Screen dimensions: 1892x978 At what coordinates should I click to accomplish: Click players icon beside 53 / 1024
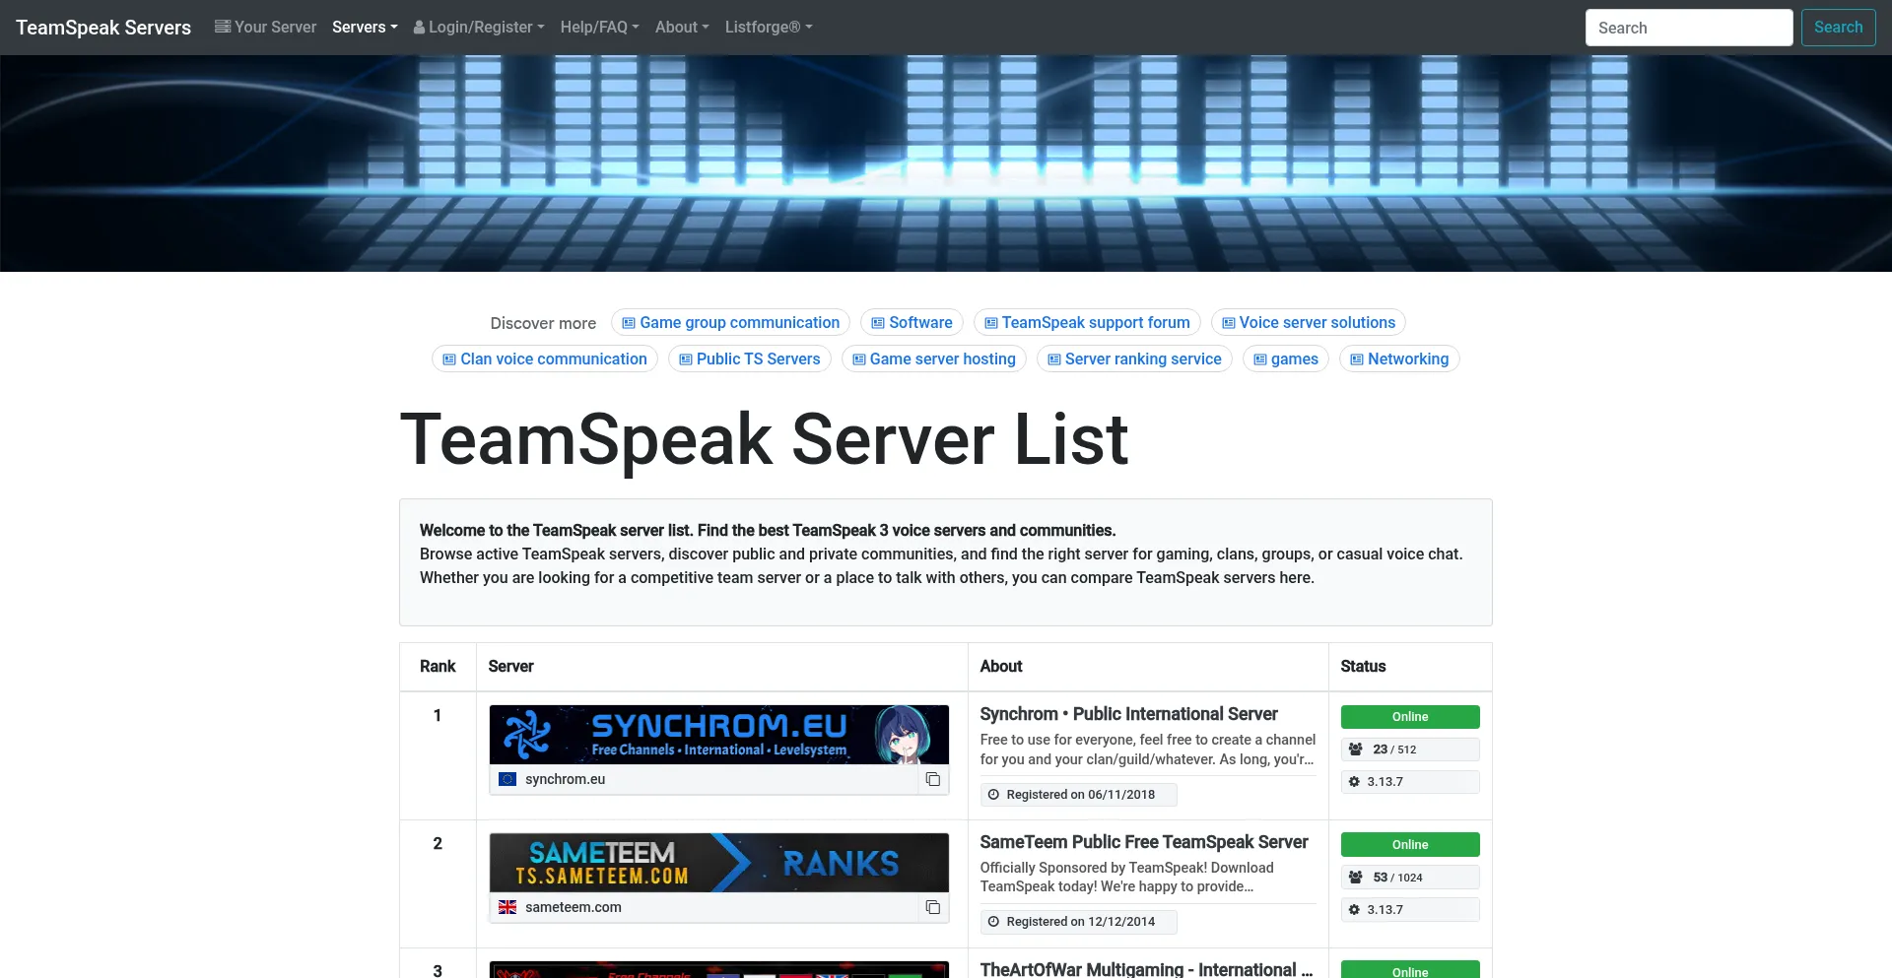1356,878
